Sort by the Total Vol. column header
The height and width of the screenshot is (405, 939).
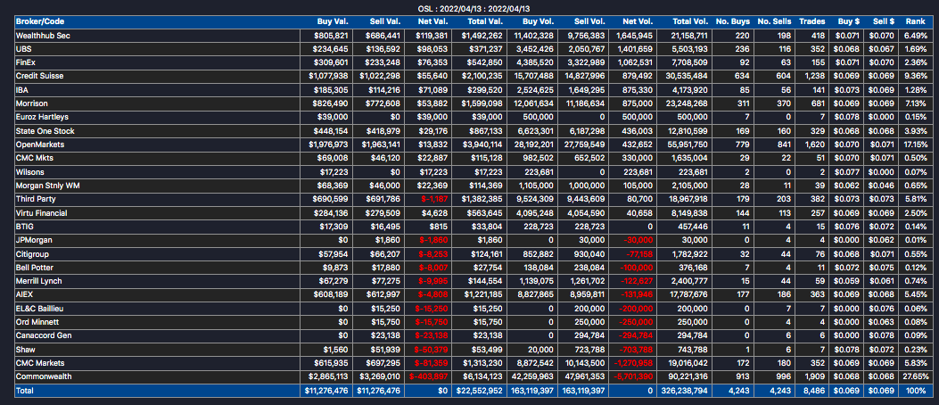coord(688,21)
